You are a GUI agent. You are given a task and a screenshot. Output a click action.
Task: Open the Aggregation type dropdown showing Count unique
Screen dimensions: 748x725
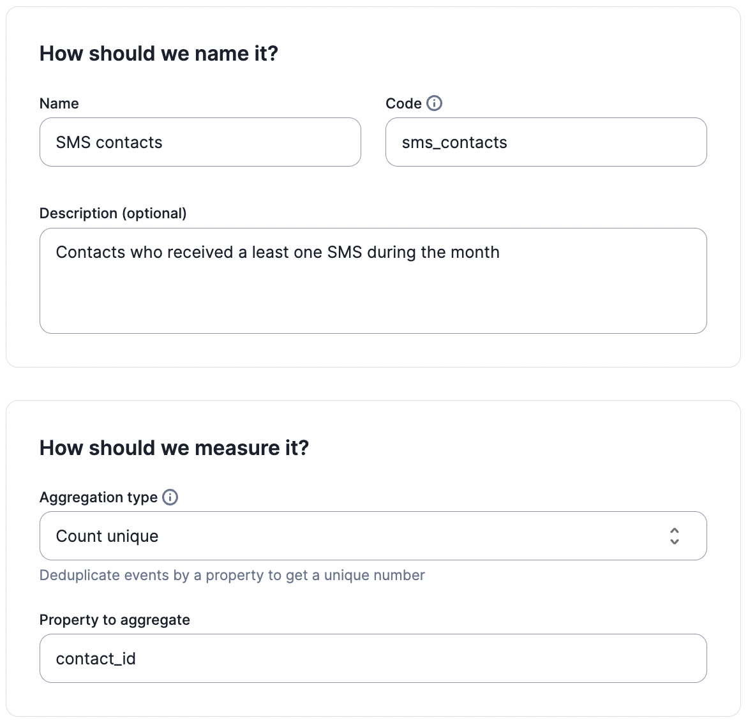(x=373, y=535)
